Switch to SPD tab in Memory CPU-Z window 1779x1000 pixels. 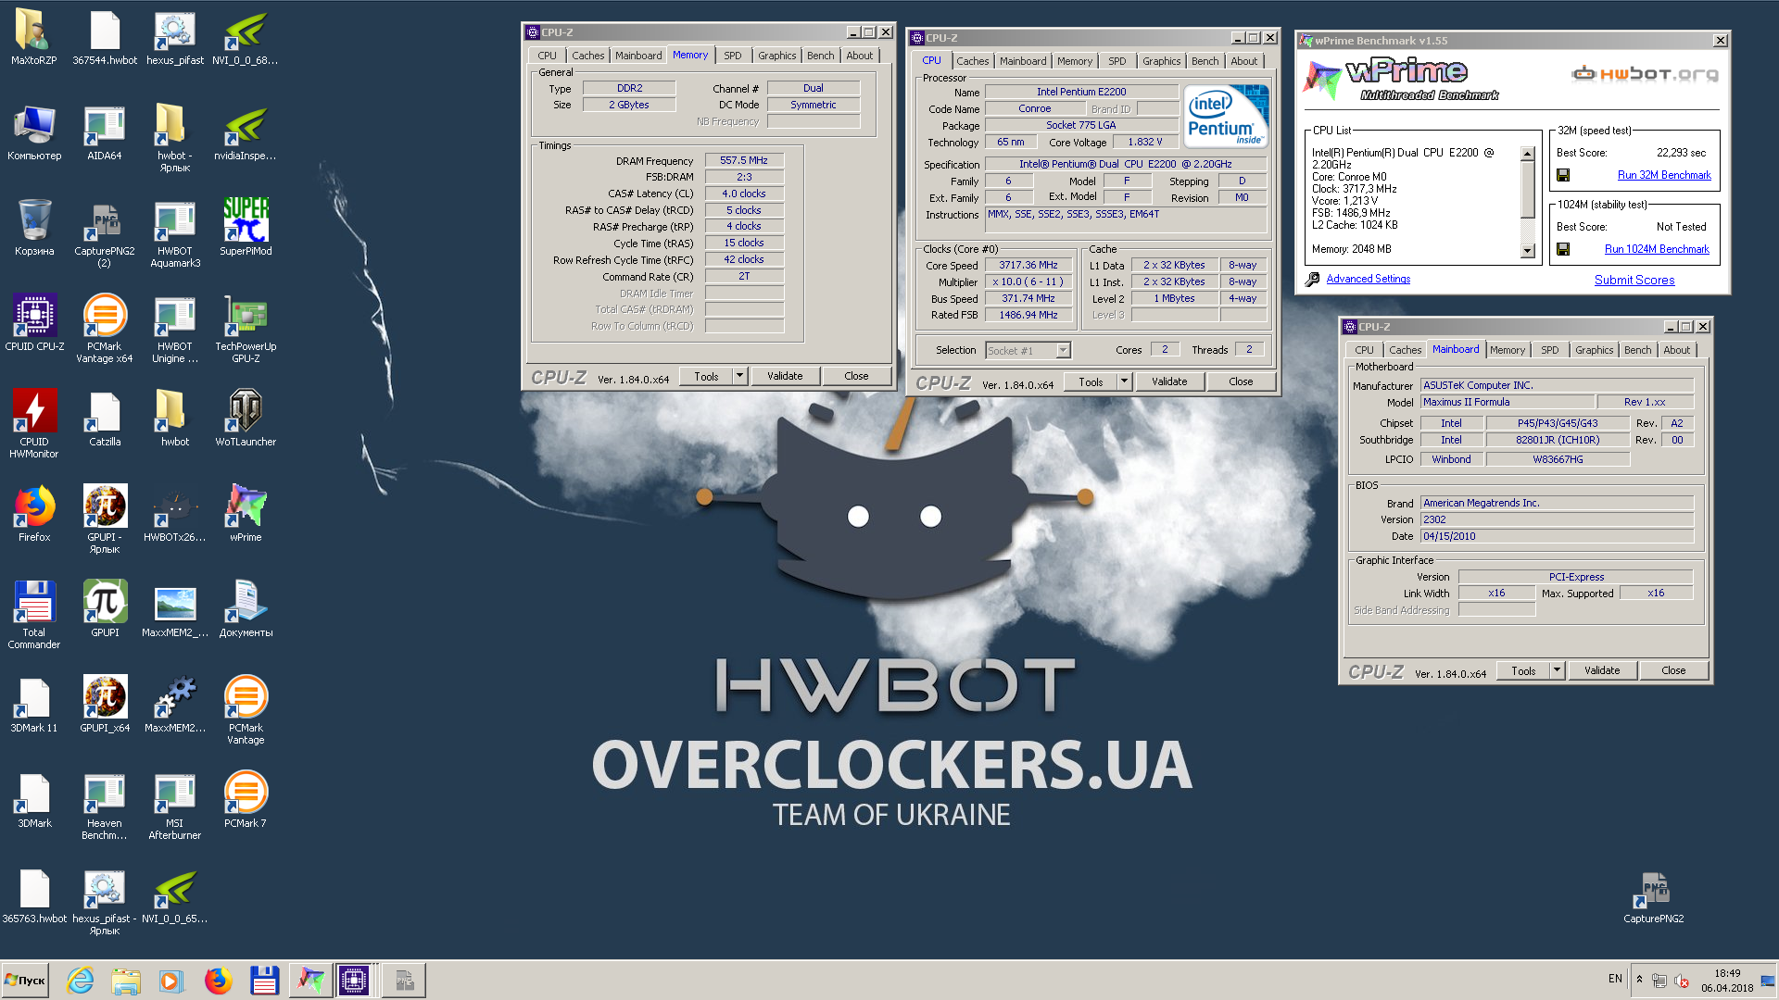(732, 56)
